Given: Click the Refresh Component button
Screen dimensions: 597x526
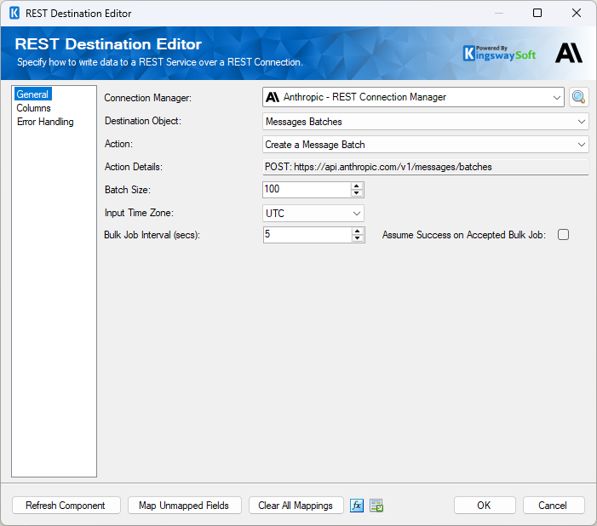Looking at the screenshot, I should point(66,506).
